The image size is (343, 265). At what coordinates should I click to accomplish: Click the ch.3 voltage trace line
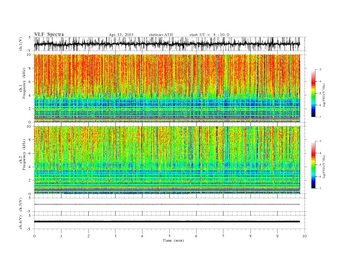(x=167, y=204)
